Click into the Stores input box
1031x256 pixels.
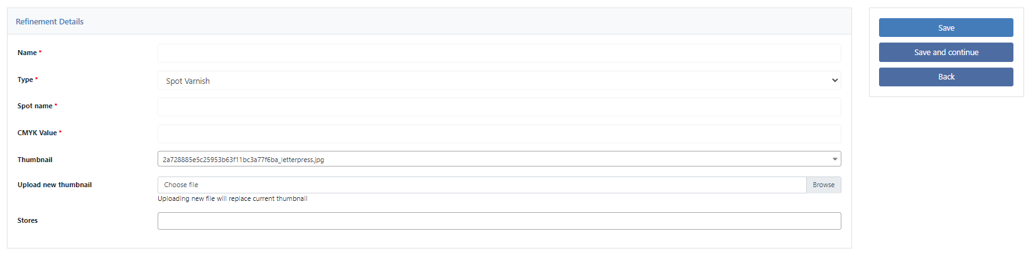499,221
